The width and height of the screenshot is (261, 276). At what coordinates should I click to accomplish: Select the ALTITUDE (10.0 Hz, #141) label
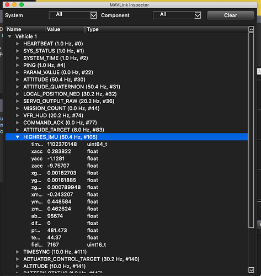tap(55, 266)
